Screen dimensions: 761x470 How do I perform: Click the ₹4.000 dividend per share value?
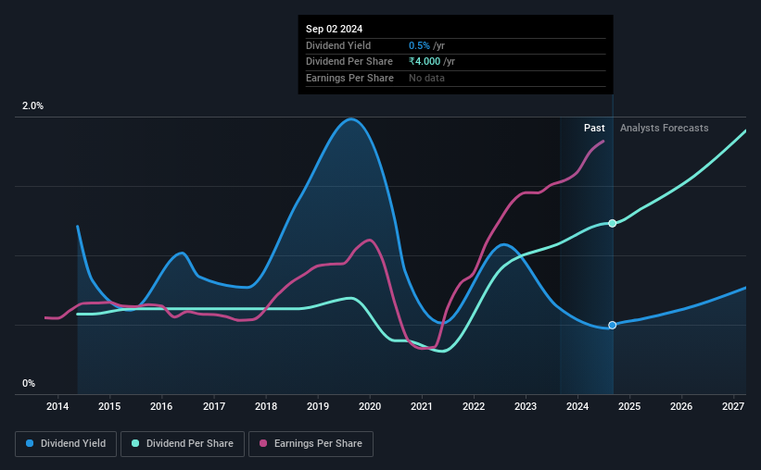425,62
